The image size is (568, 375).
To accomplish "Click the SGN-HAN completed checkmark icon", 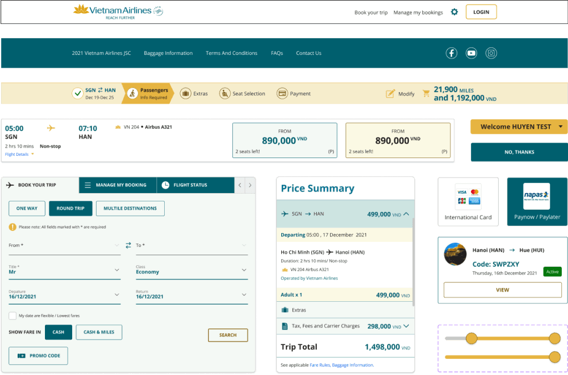I will coord(77,94).
